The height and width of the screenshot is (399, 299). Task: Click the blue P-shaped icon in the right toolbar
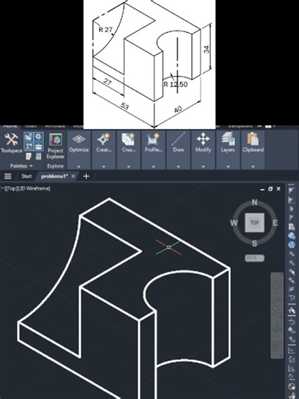pyautogui.click(x=292, y=298)
